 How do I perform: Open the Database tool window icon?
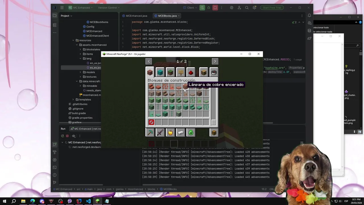click(309, 31)
